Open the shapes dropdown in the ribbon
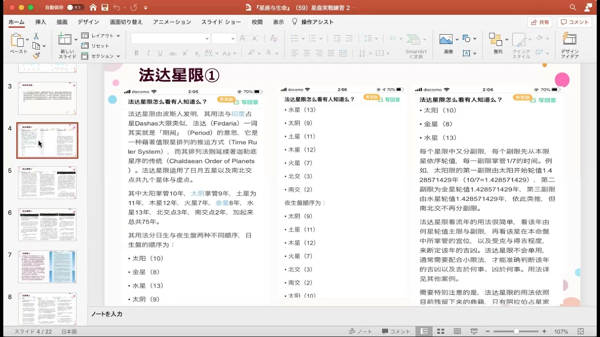This screenshot has width=600, height=337. click(x=469, y=38)
